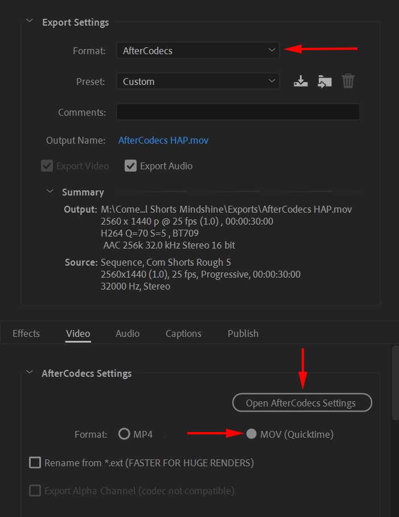Image resolution: width=399 pixels, height=517 pixels.
Task: Click the Open AfterCodecs Settings button
Action: point(302,402)
